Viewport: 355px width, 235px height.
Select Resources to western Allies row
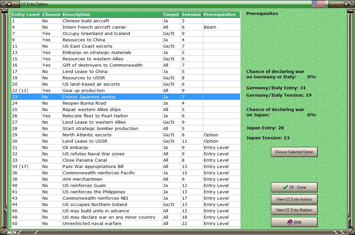click(x=126, y=59)
